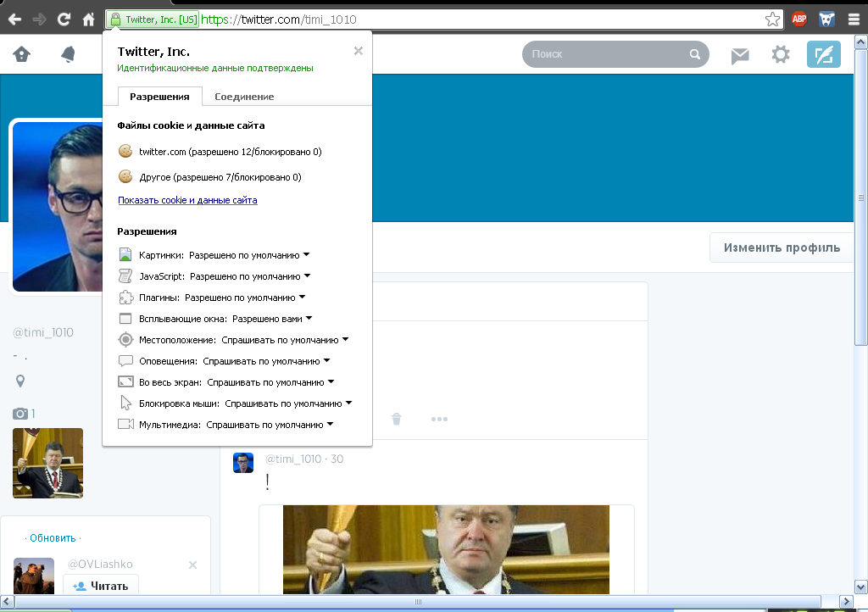
Task: Open Картинки permission dropdown
Action: [x=306, y=254]
